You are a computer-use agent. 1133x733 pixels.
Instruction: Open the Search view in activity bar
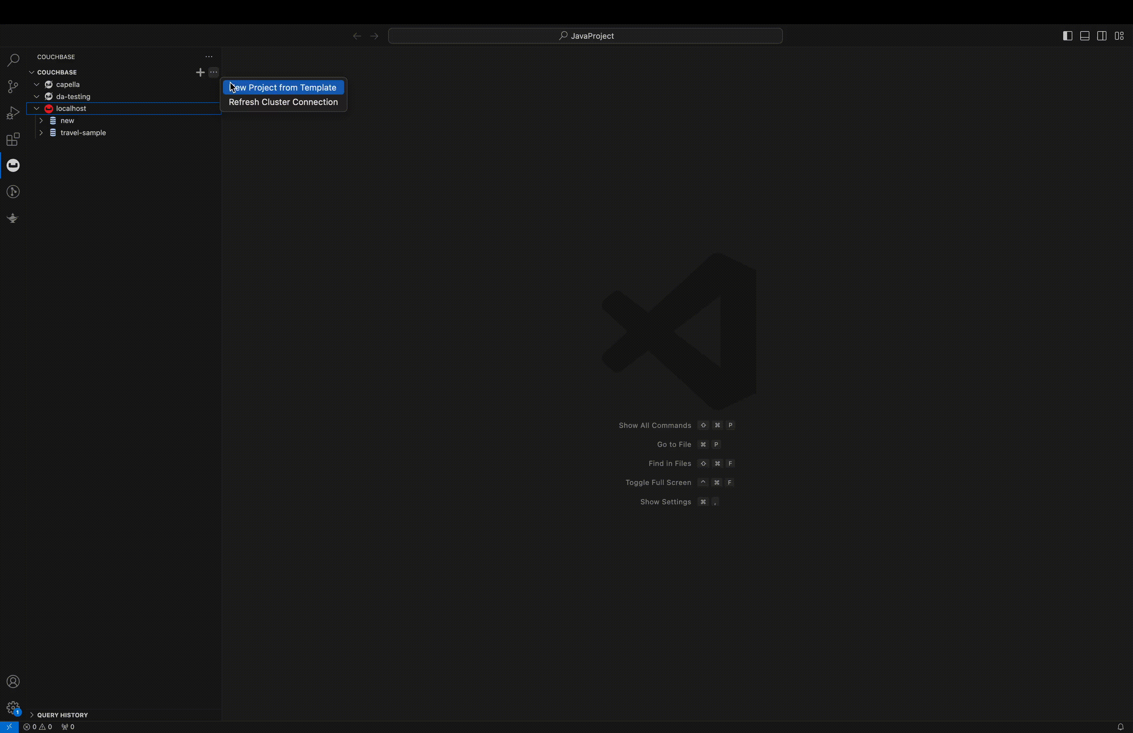13,60
